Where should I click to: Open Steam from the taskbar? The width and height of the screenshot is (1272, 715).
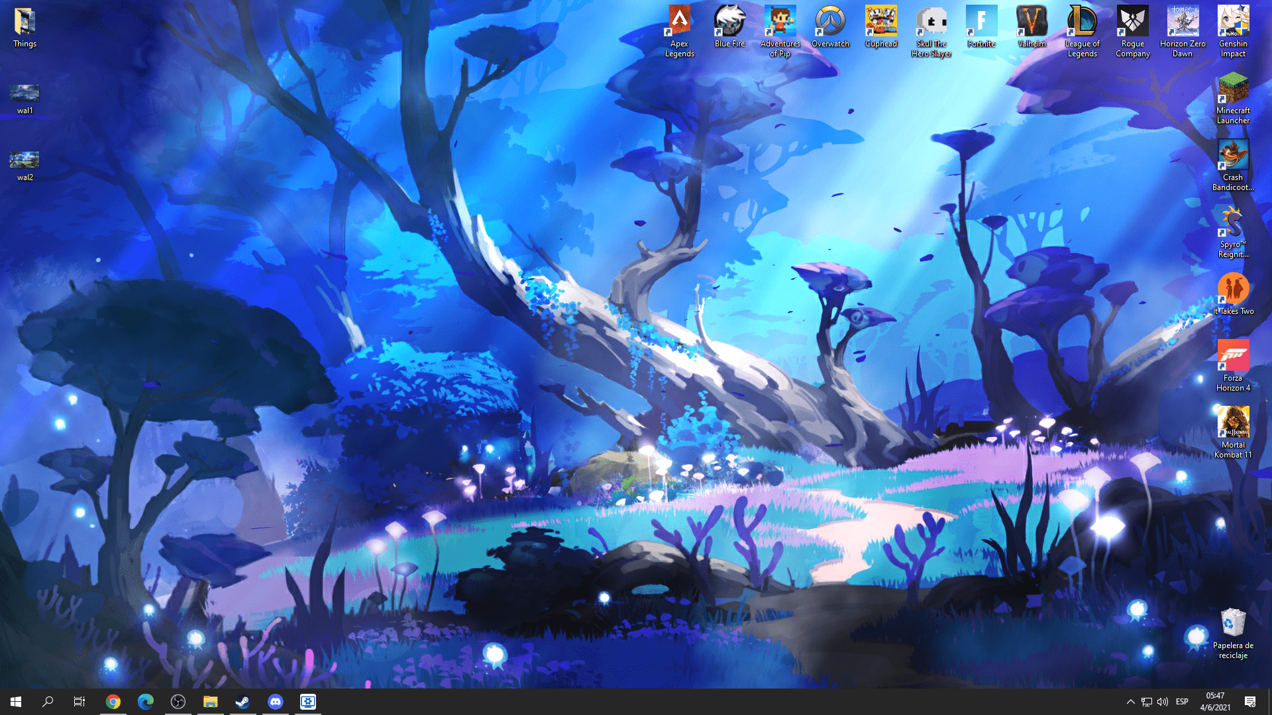tap(243, 702)
